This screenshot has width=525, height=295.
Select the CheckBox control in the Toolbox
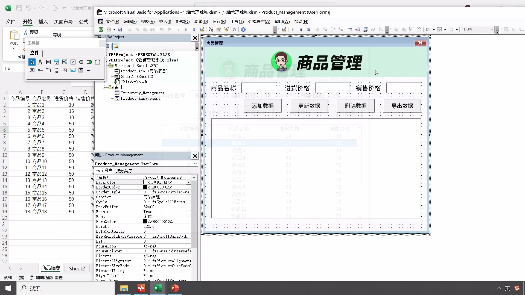73,62
